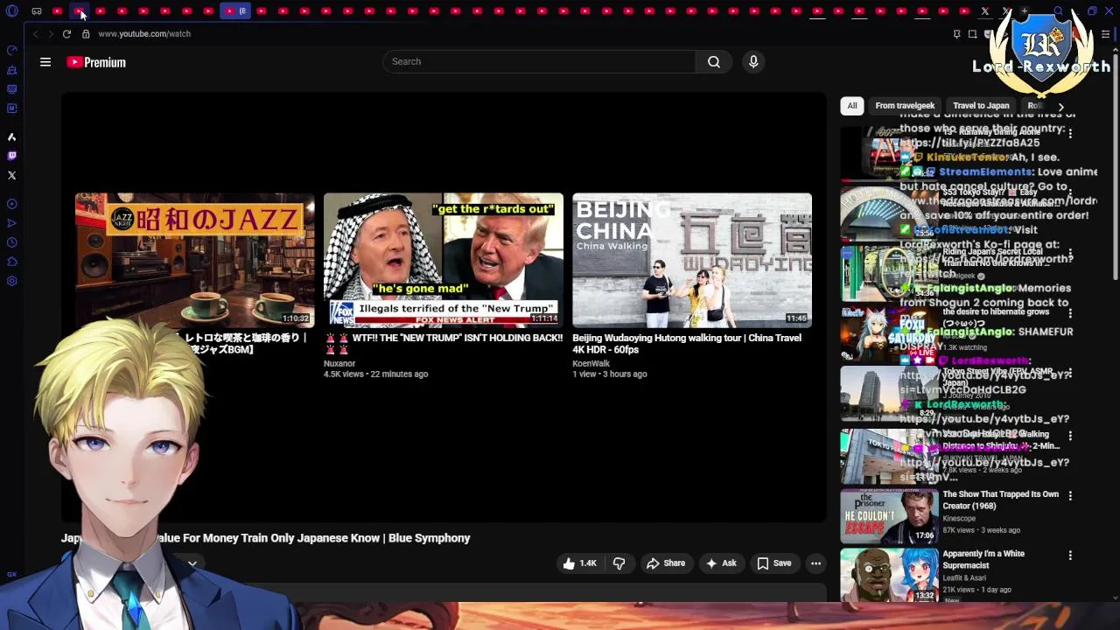Click the site security padlock icon
The height and width of the screenshot is (630, 1120).
[x=86, y=33]
